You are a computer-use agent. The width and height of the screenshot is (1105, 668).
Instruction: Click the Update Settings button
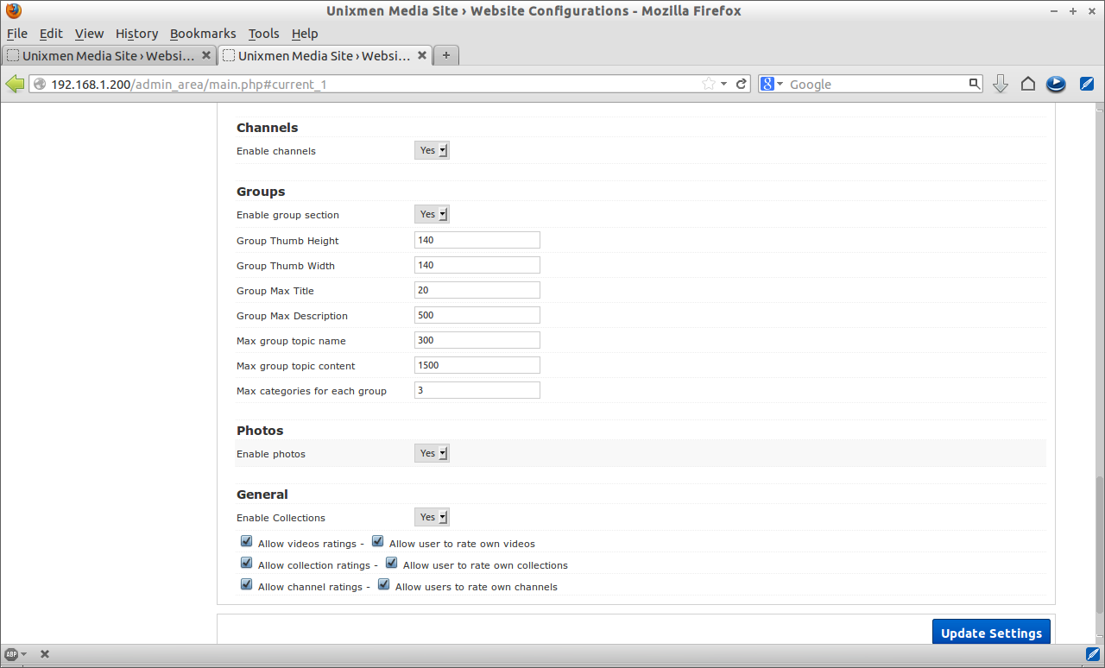click(991, 633)
